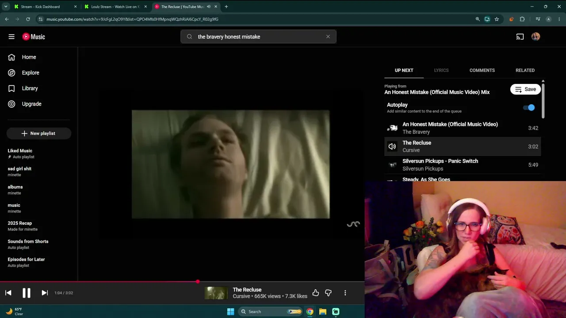
Task: Click the music video player
Action: (x=231, y=164)
